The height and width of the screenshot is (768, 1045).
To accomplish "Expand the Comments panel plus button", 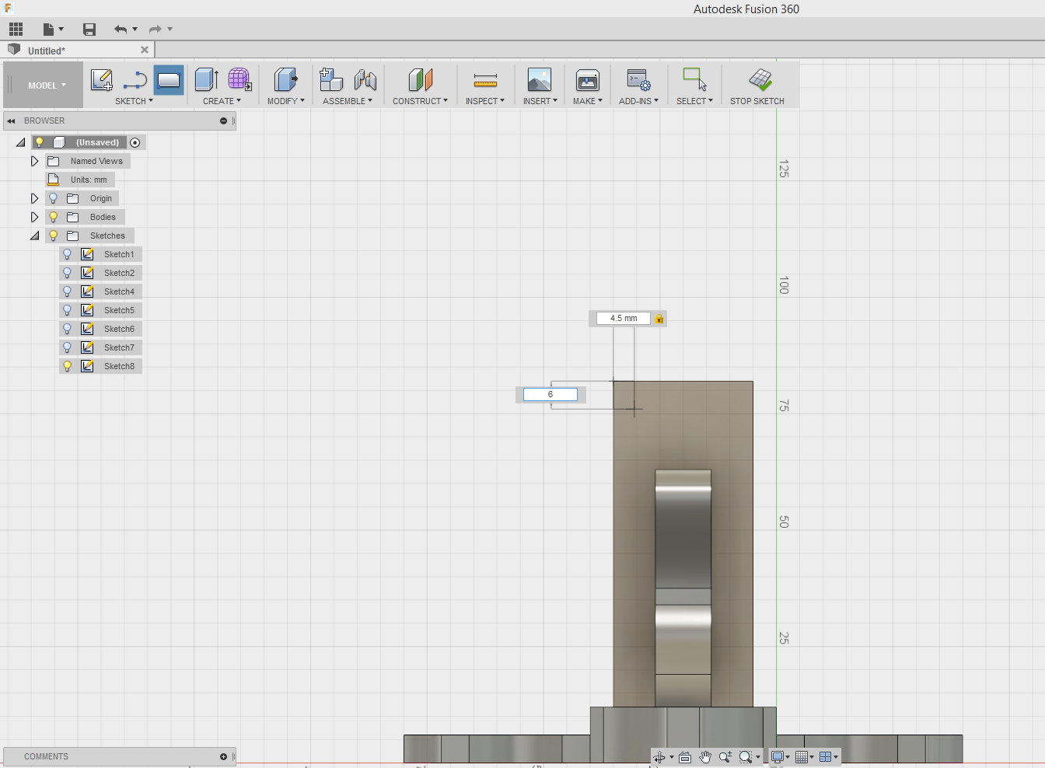I will pyautogui.click(x=223, y=756).
